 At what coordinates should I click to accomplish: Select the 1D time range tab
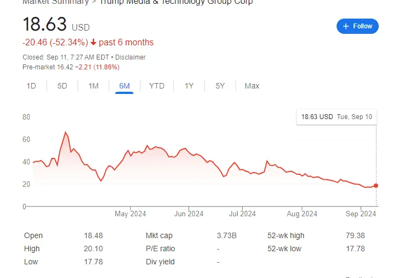tap(31, 86)
